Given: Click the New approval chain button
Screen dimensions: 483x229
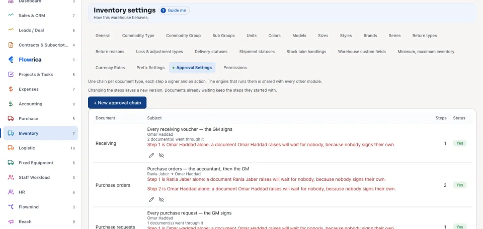Looking at the screenshot, I should tap(117, 103).
